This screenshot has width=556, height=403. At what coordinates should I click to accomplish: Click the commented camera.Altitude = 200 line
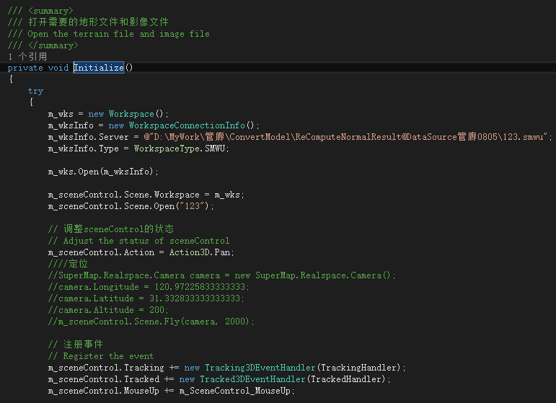click(108, 310)
